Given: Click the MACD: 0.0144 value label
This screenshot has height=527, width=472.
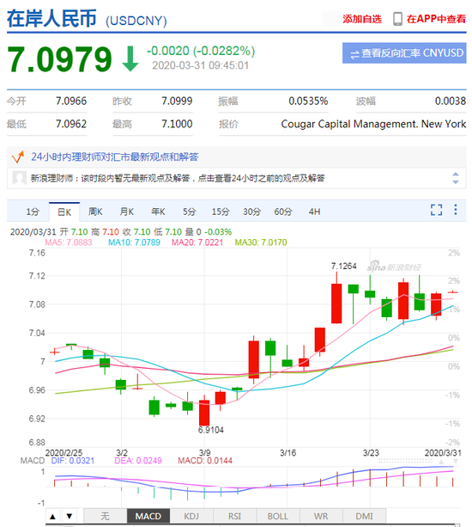Looking at the screenshot, I should point(205,461).
